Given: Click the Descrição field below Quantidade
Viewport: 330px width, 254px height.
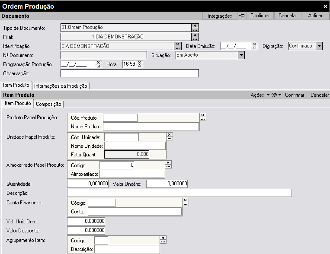Looking at the screenshot, I should pos(179,193).
